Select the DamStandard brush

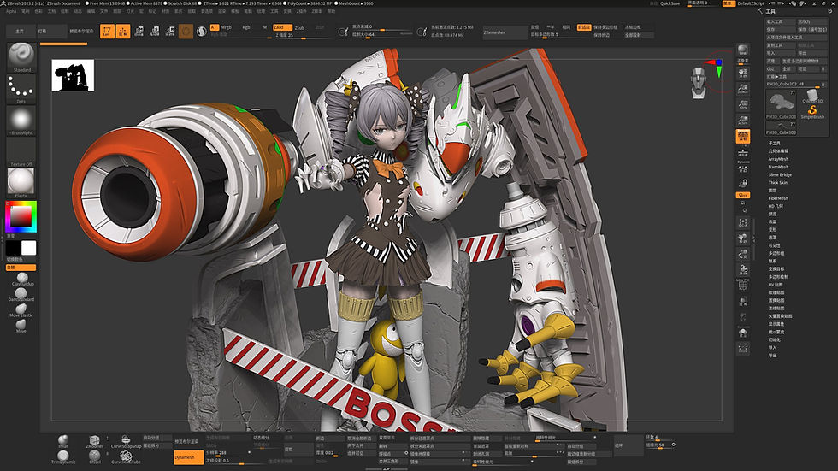click(x=21, y=294)
